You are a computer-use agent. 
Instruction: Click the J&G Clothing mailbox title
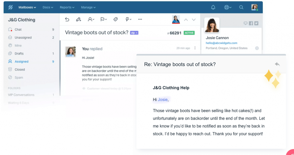pyautogui.click(x=22, y=20)
